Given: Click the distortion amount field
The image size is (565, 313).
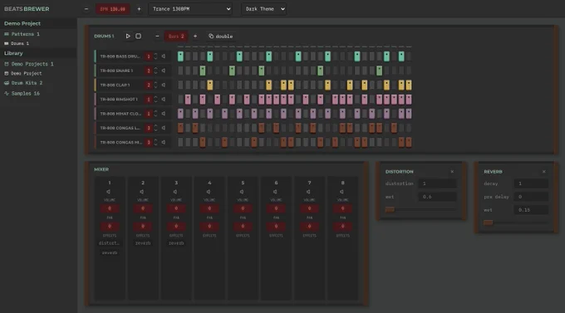Looking at the screenshot, I should point(437,183).
